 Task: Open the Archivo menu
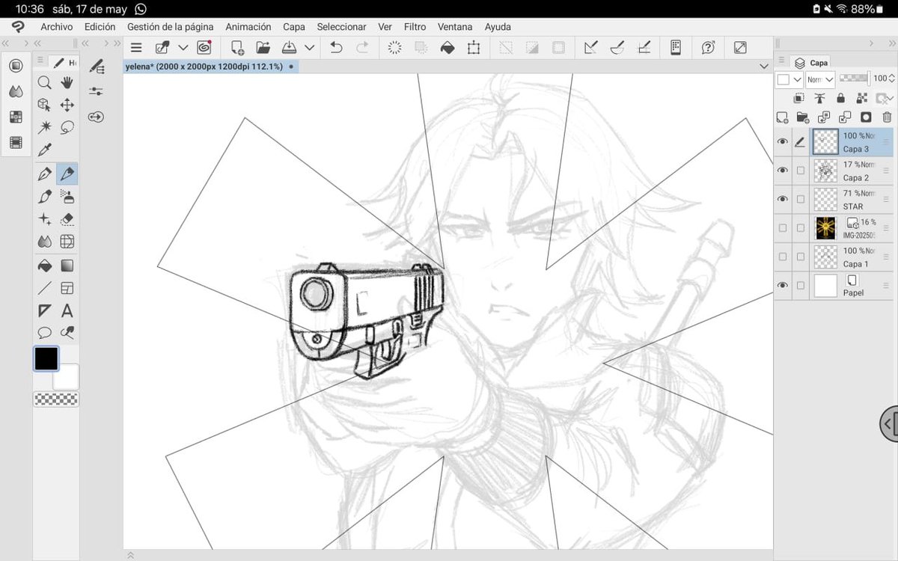click(57, 27)
